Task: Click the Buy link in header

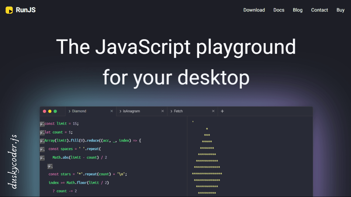Action: (x=340, y=10)
